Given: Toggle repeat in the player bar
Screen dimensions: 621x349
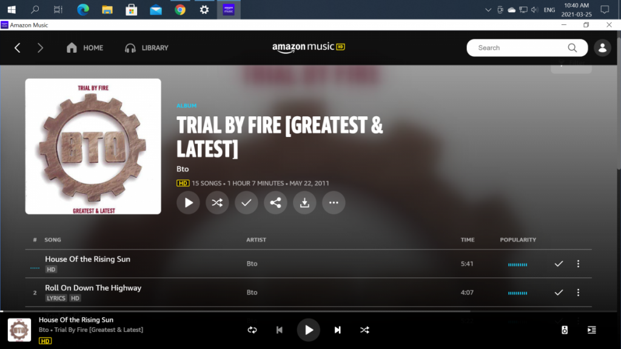Looking at the screenshot, I should coord(252,330).
